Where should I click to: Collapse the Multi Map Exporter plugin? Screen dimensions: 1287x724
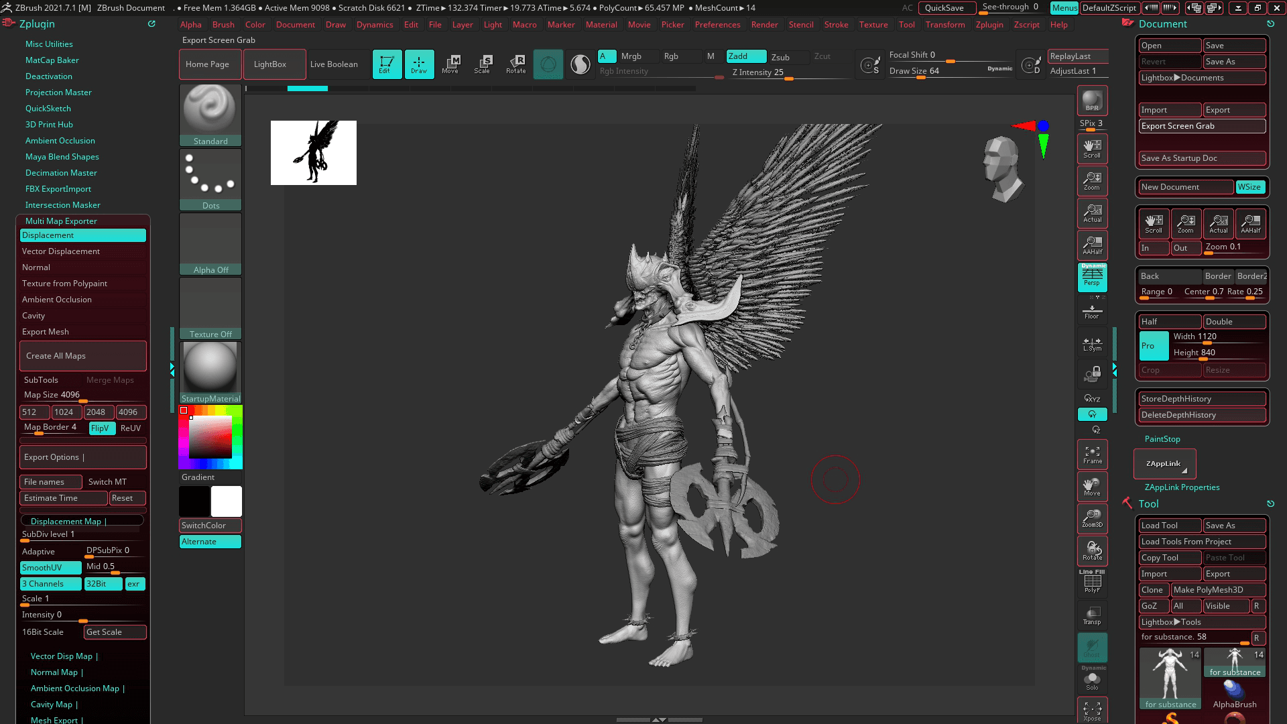coord(61,221)
